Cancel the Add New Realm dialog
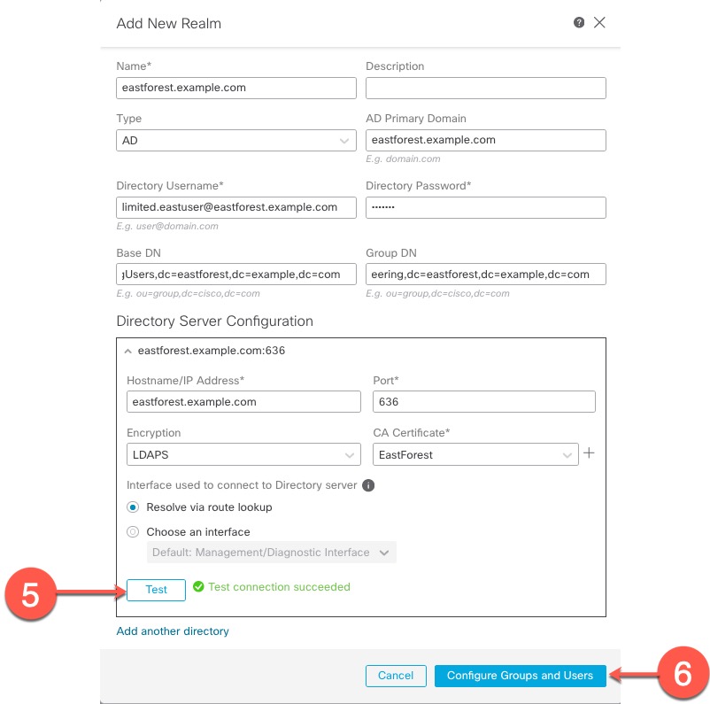The width and height of the screenshot is (710, 704). [x=396, y=676]
